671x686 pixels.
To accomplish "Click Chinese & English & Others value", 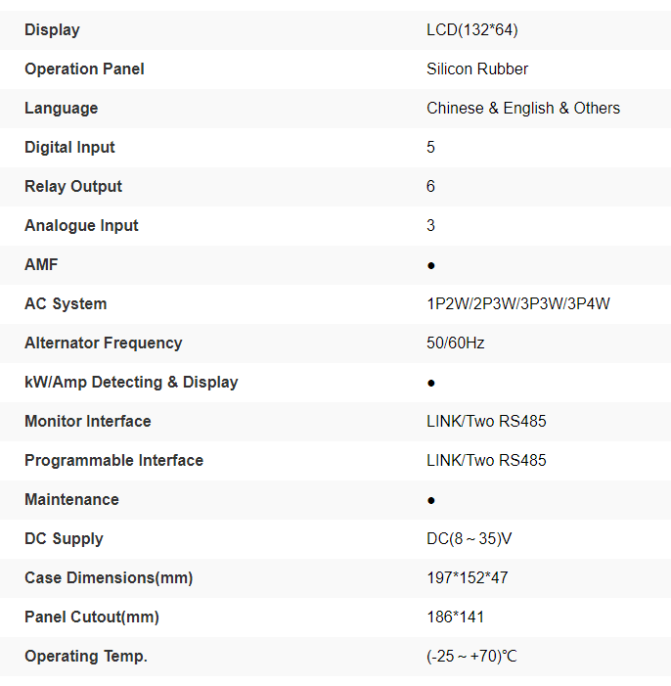I will pyautogui.click(x=523, y=109).
